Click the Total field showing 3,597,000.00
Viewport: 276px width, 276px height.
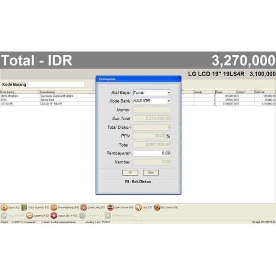point(152,145)
